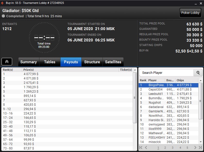The image size is (204, 152).
Task: Select player Cepsil304 in the list
Action: [x=156, y=90]
